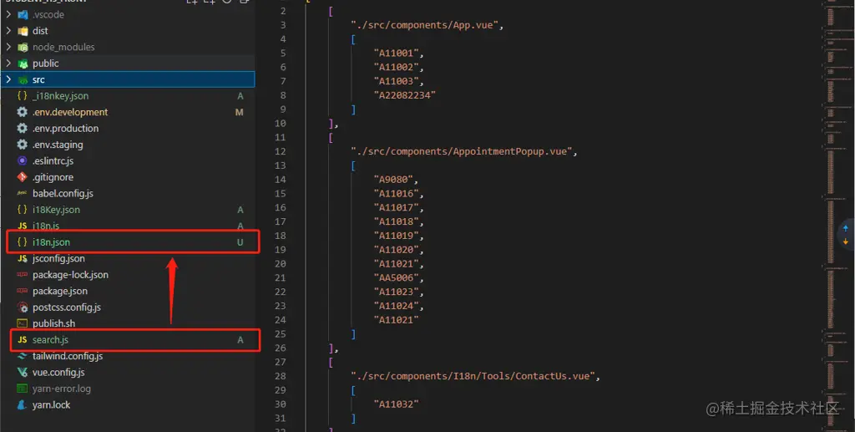Viewport: 855px width, 432px height.
Task: Click line number 26 in the gutter
Action: click(x=281, y=348)
